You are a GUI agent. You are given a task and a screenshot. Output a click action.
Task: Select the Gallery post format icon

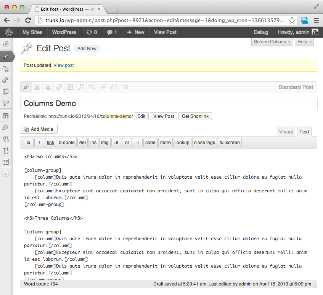[48, 87]
